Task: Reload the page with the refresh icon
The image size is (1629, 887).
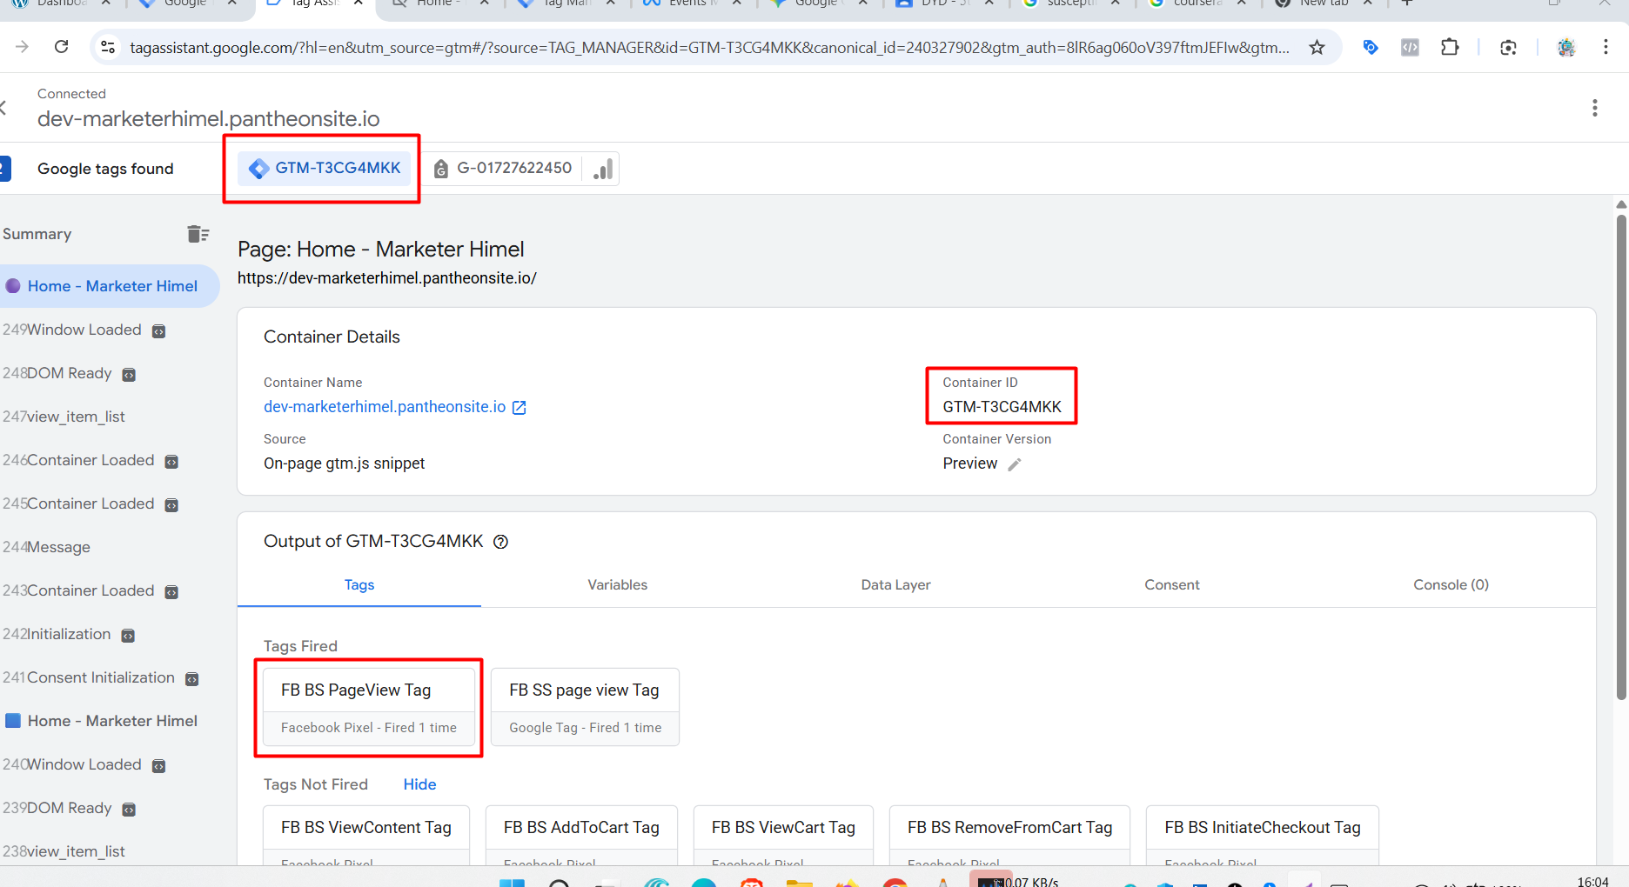Action: click(61, 47)
